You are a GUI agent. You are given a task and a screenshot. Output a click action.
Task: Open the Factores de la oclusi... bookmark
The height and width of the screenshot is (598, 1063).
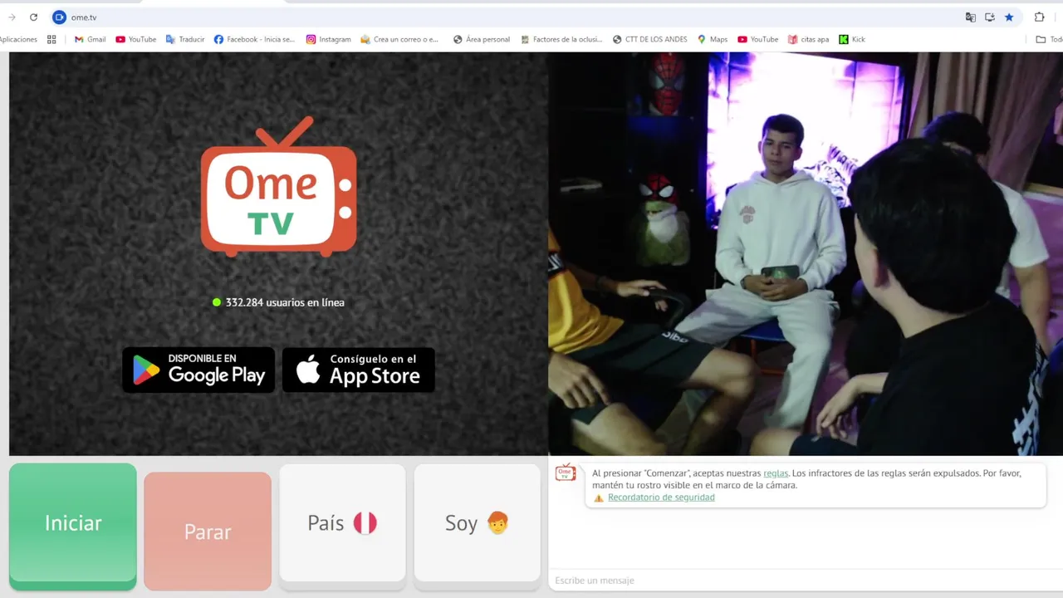(x=561, y=39)
